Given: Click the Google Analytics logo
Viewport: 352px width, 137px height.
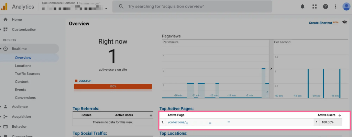Looking at the screenshot, I should tap(4, 7).
